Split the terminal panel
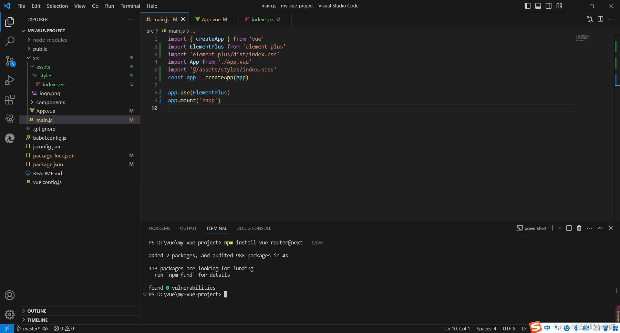The height and width of the screenshot is (333, 620). [x=569, y=228]
